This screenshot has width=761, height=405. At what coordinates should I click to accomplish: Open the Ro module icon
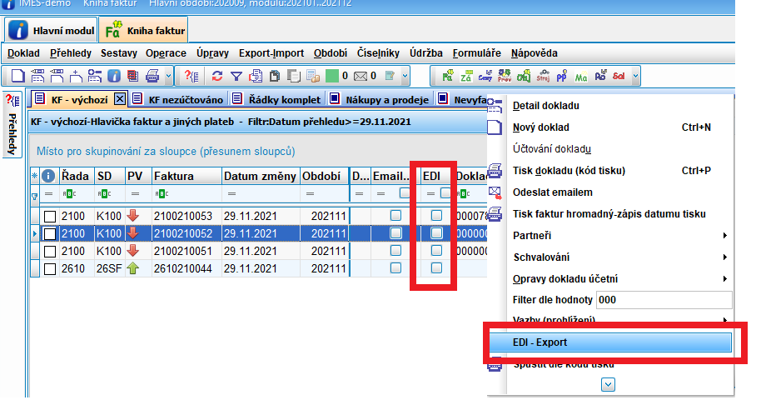pos(600,75)
